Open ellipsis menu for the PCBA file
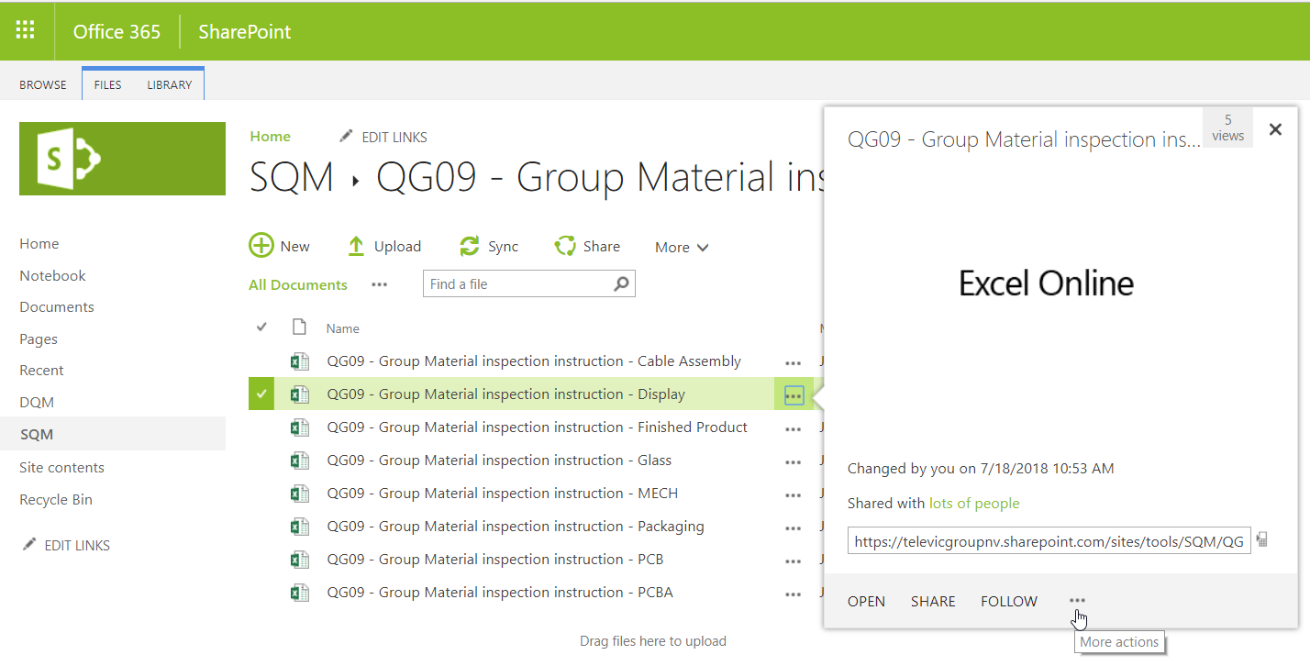 [x=794, y=594]
